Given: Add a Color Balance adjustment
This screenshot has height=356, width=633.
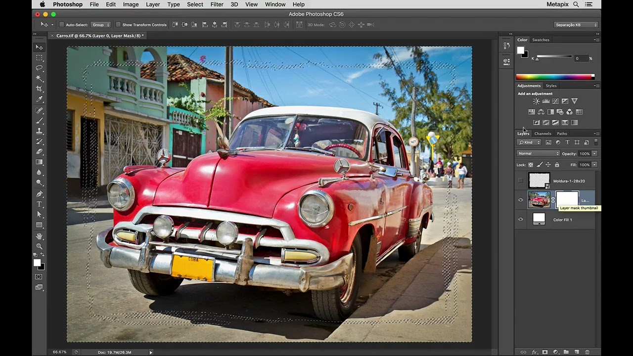Looking at the screenshot, I should [x=541, y=112].
